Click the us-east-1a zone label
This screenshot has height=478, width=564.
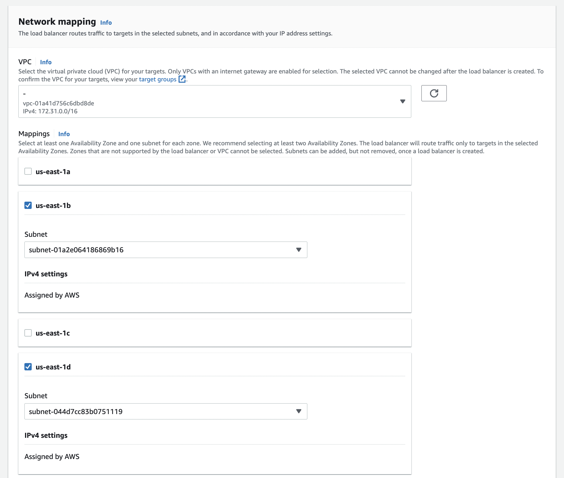[x=53, y=172]
